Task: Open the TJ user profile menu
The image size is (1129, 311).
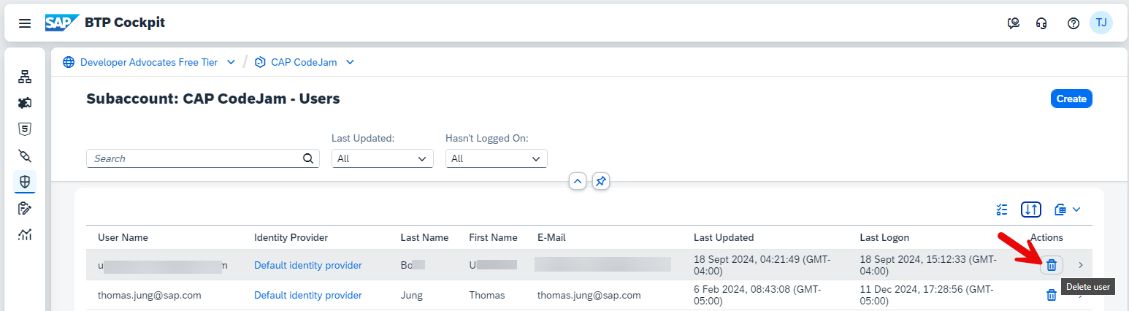Action: click(1101, 23)
